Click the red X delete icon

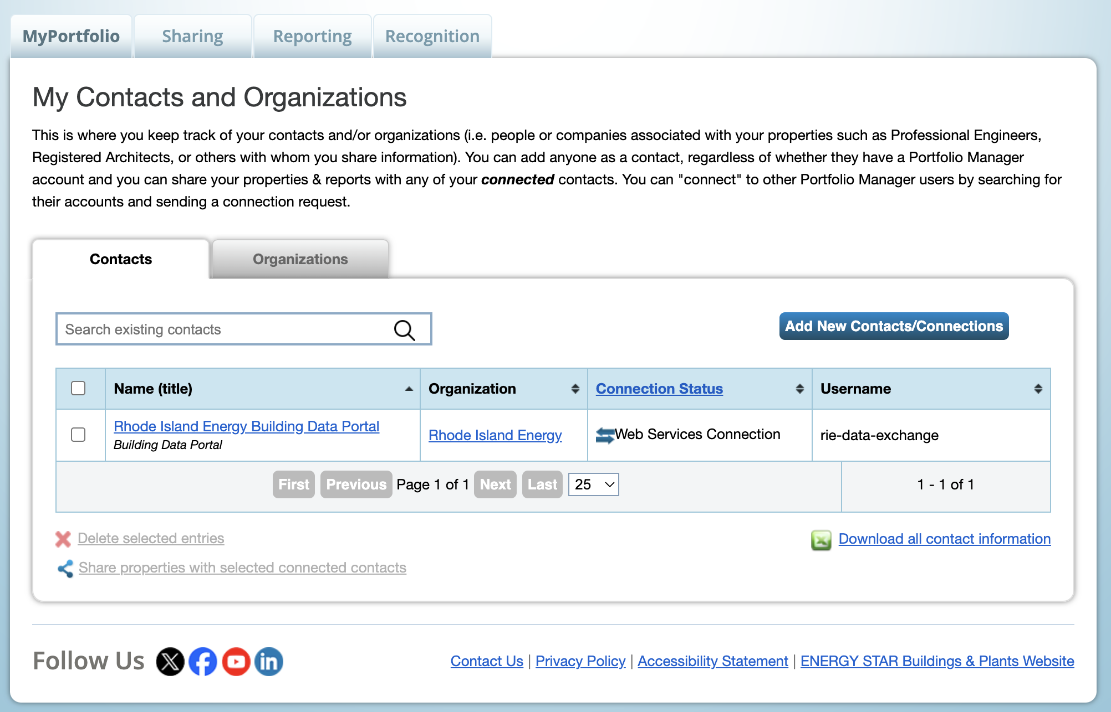63,539
